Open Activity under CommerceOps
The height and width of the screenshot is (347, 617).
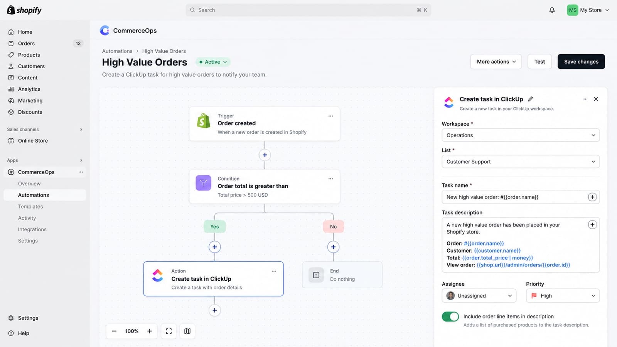[27, 218]
